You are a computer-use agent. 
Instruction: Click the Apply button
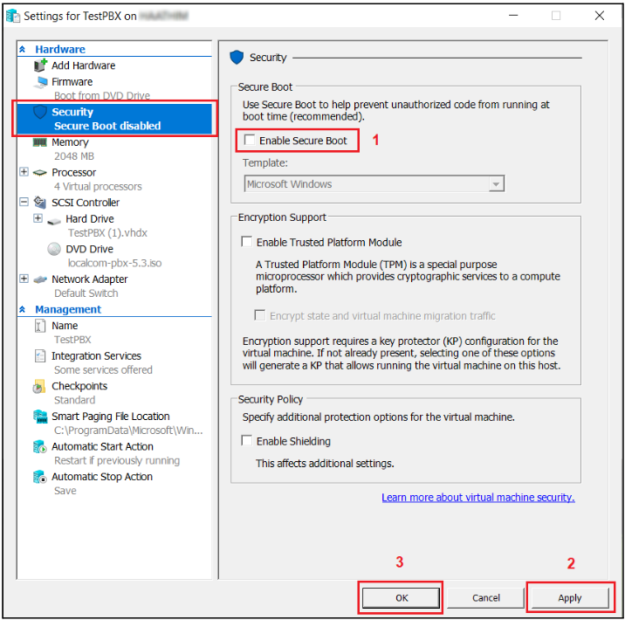(570, 598)
